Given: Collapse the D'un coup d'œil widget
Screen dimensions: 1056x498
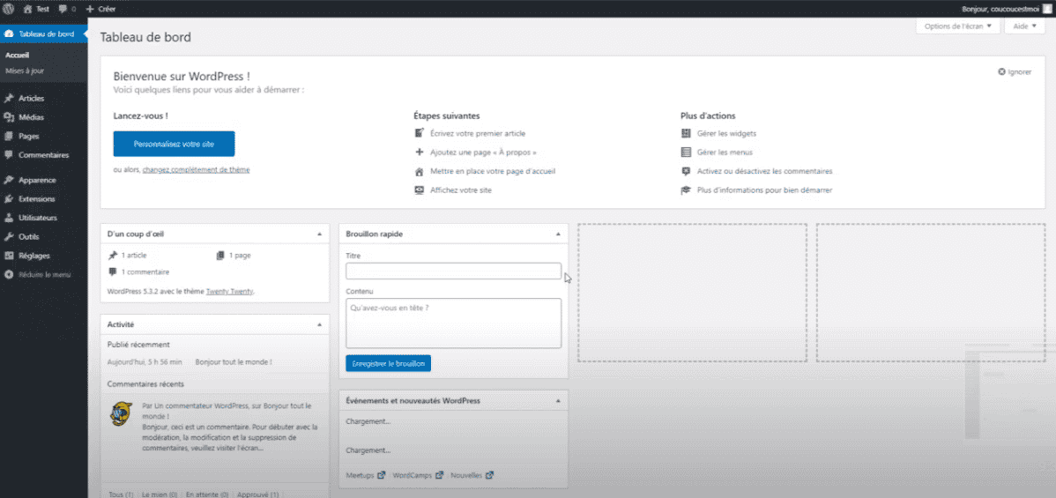Looking at the screenshot, I should [x=318, y=234].
